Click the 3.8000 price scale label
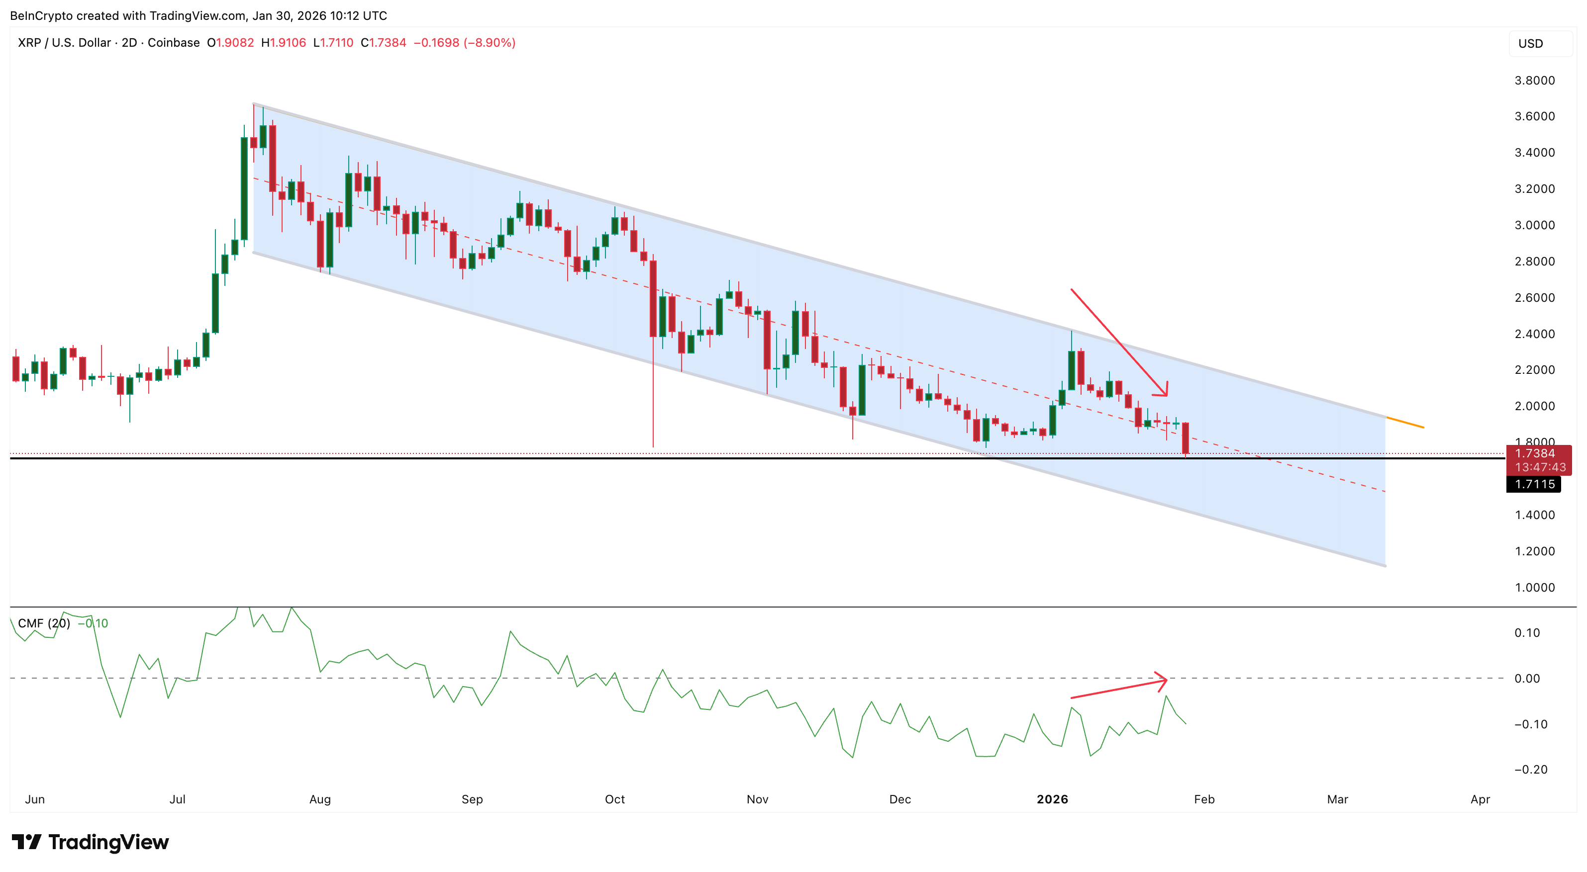Image resolution: width=1587 pixels, height=872 pixels. click(1534, 80)
